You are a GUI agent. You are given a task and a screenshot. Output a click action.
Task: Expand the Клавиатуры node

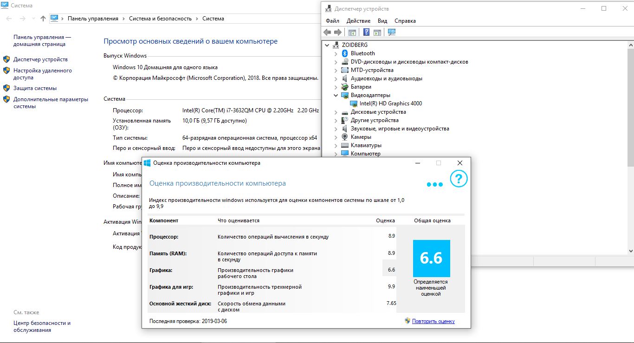coord(336,145)
